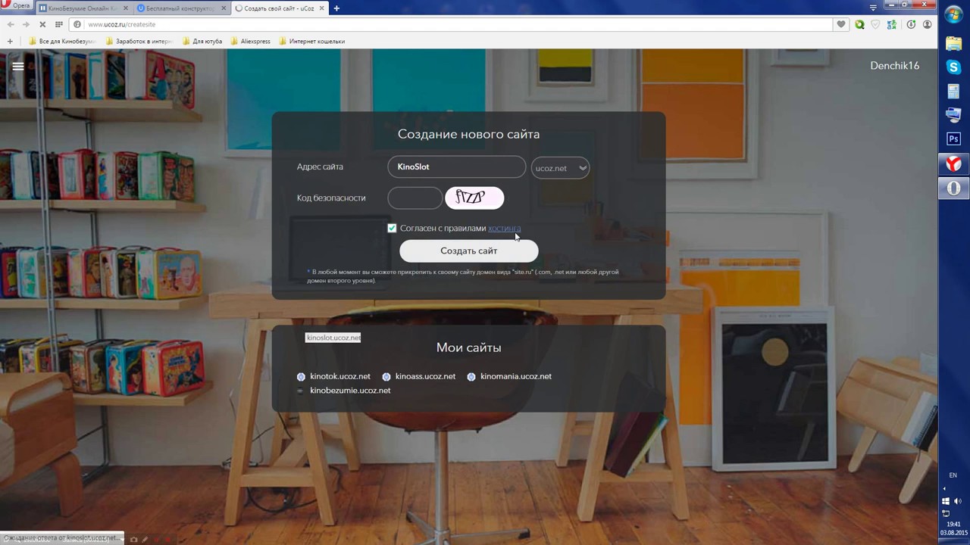Switch to the Бесплатный конструктор tab
The image size is (970, 545).
click(181, 8)
